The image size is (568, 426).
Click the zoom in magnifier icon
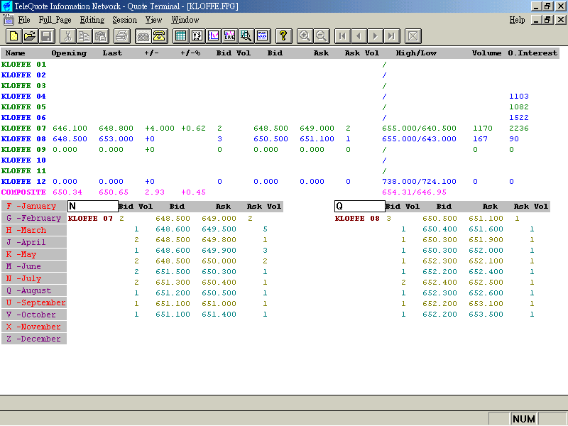coord(305,36)
